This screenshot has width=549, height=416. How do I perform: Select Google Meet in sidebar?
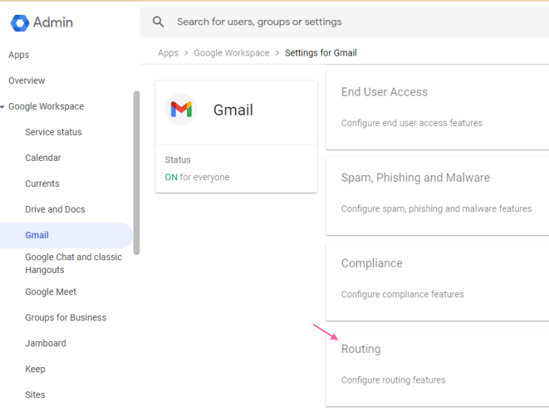click(x=50, y=292)
